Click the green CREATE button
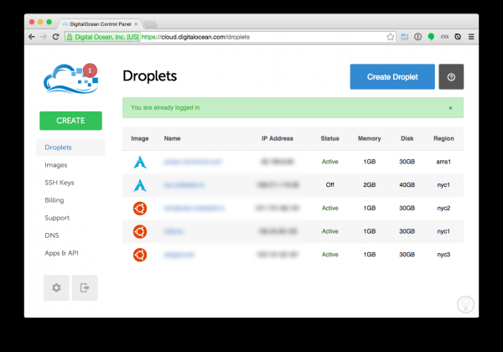This screenshot has width=503, height=352. point(70,121)
